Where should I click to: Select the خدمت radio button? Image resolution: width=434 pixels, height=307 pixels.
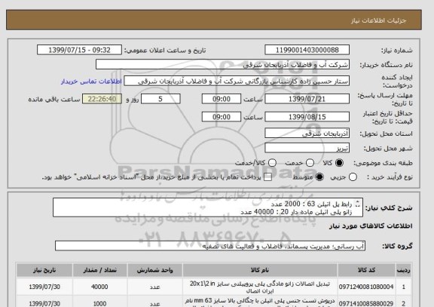click(x=310, y=163)
